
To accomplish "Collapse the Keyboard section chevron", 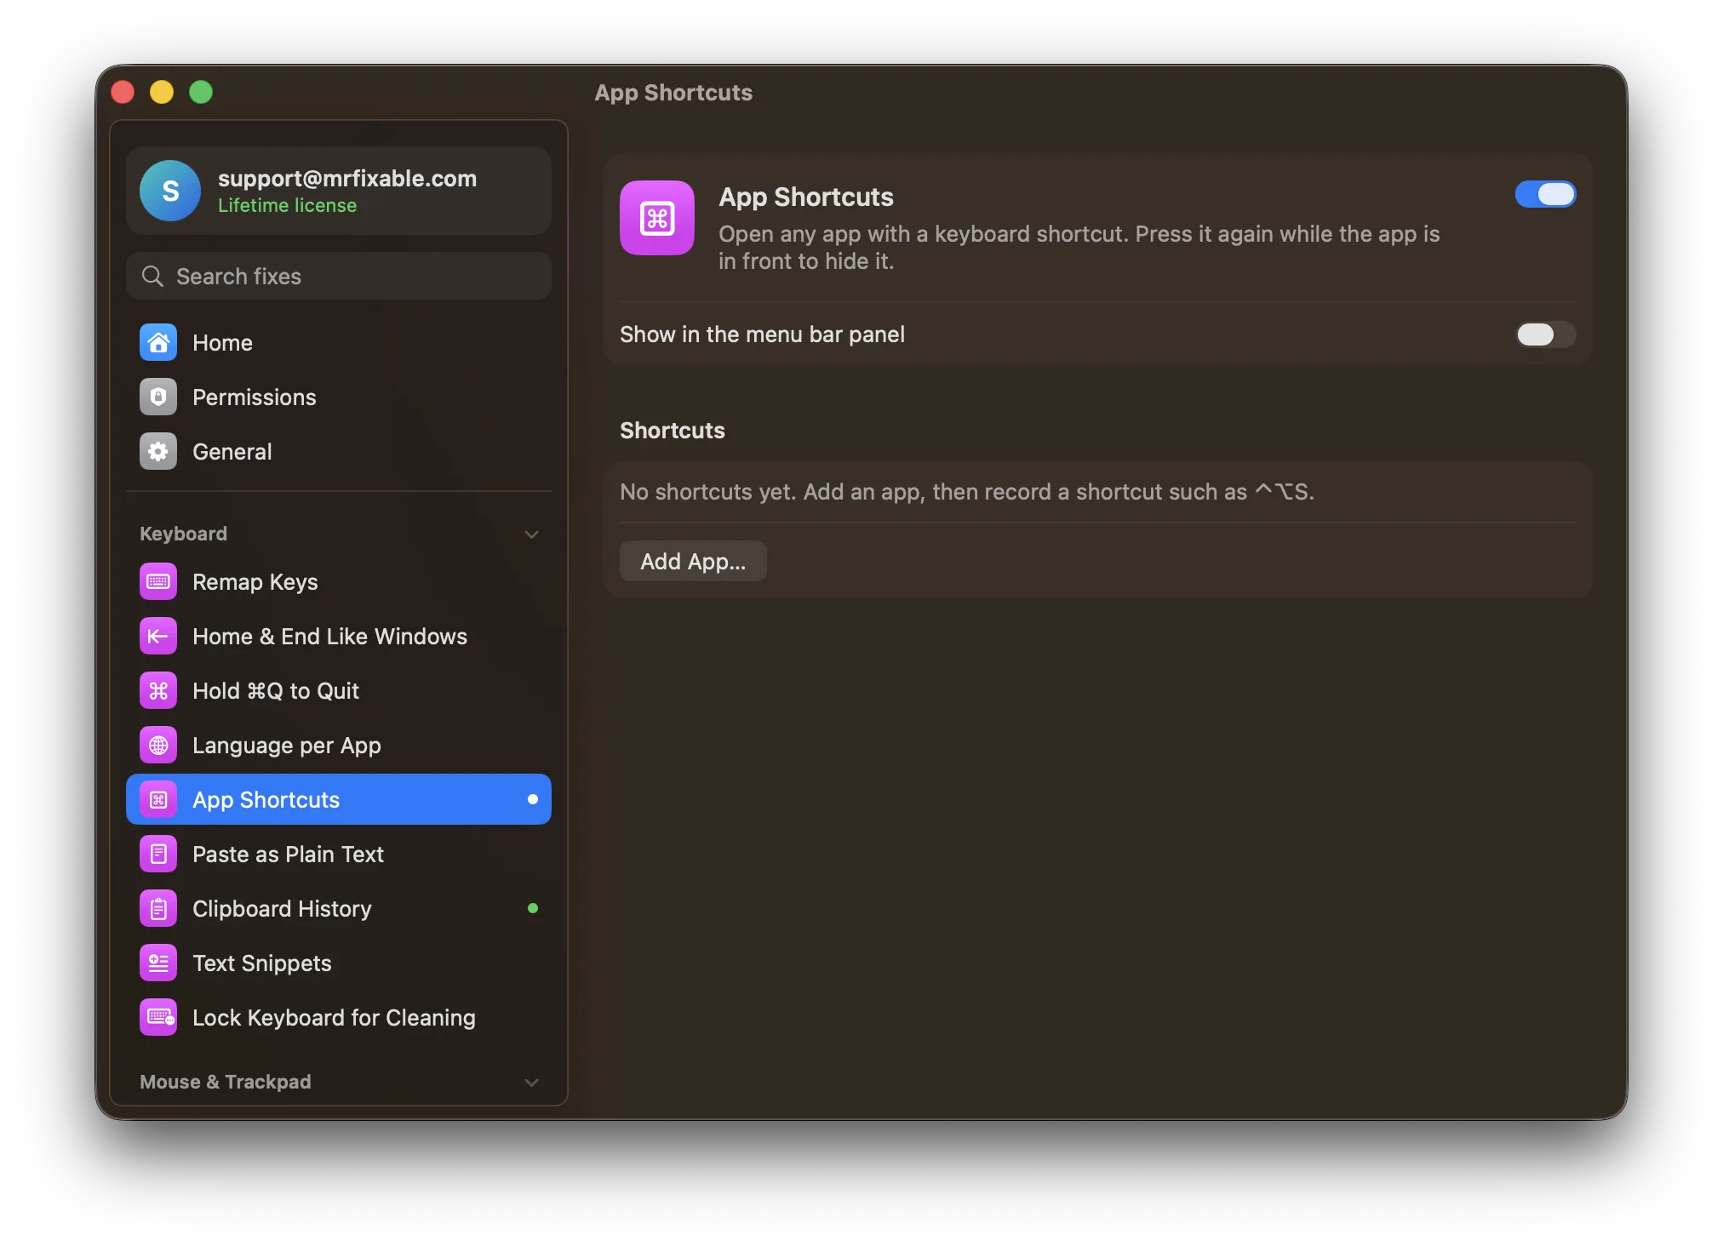I will (532, 534).
